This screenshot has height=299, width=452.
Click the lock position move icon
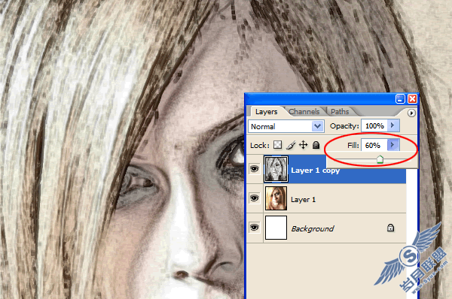304,144
